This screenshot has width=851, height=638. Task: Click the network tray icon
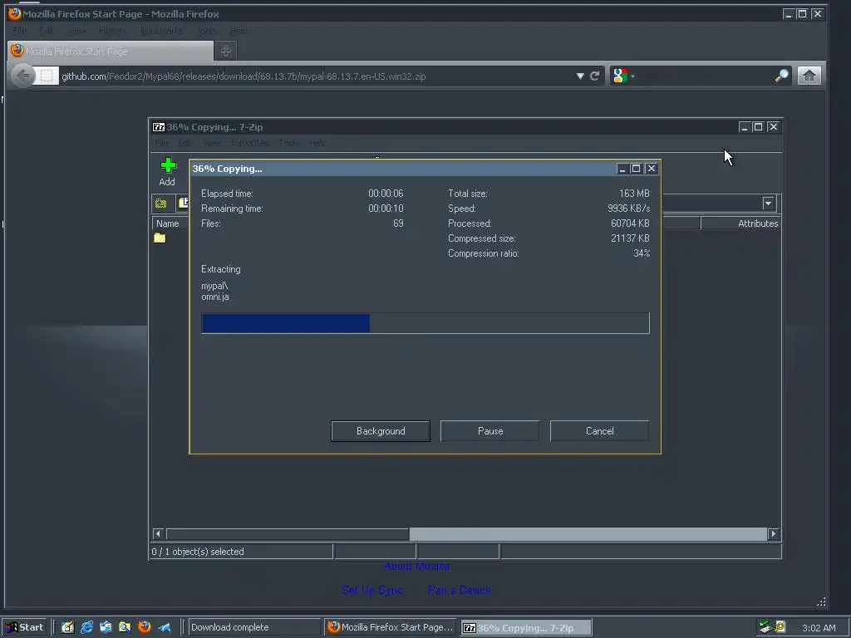click(x=765, y=627)
